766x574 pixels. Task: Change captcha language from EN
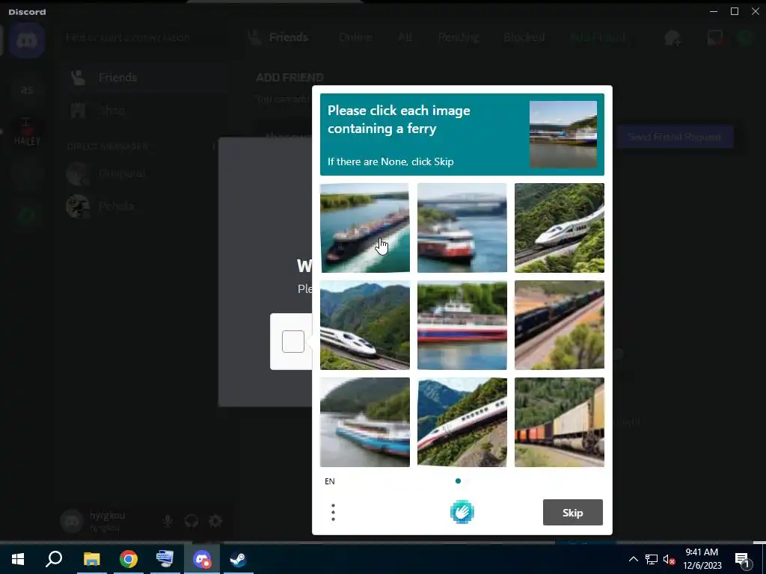[330, 482]
